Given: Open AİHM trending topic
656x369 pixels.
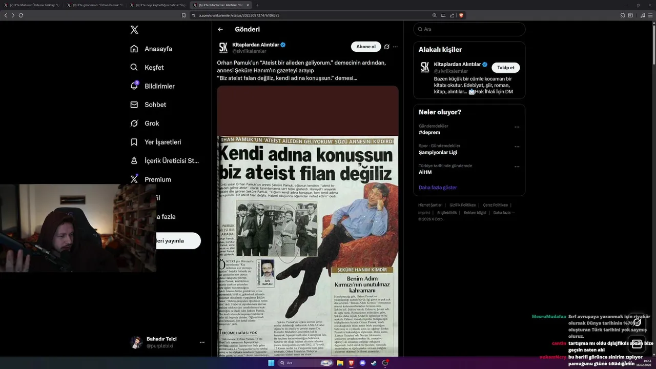Looking at the screenshot, I should click(425, 172).
